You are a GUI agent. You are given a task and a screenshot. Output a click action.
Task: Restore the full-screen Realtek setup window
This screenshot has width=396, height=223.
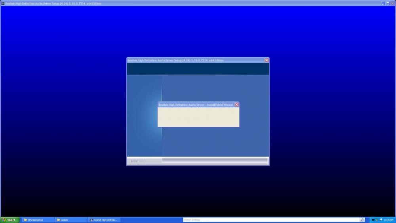point(388,4)
